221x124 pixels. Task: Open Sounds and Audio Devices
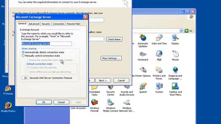pos(127,91)
